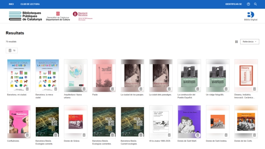
Task: Open 'Disseny, Indústria, Innovació' book cover
Action: coord(246,75)
